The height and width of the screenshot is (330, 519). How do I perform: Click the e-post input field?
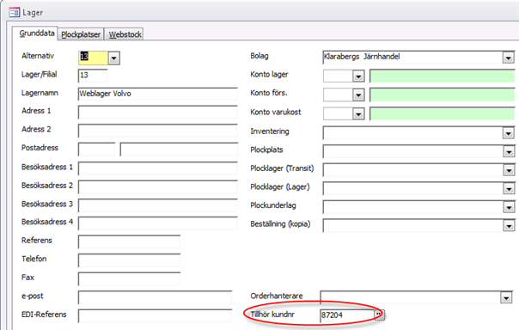(x=155, y=297)
